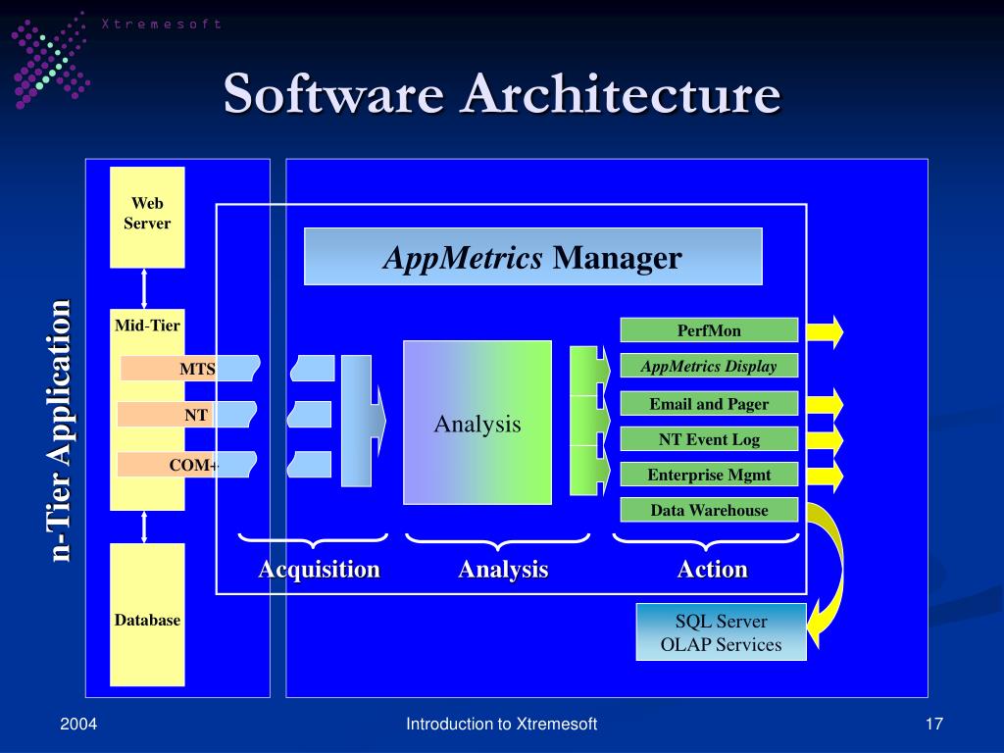Select the AppMetrics Display bar
Screen dimensions: 1004x753
pyautogui.click(x=709, y=366)
